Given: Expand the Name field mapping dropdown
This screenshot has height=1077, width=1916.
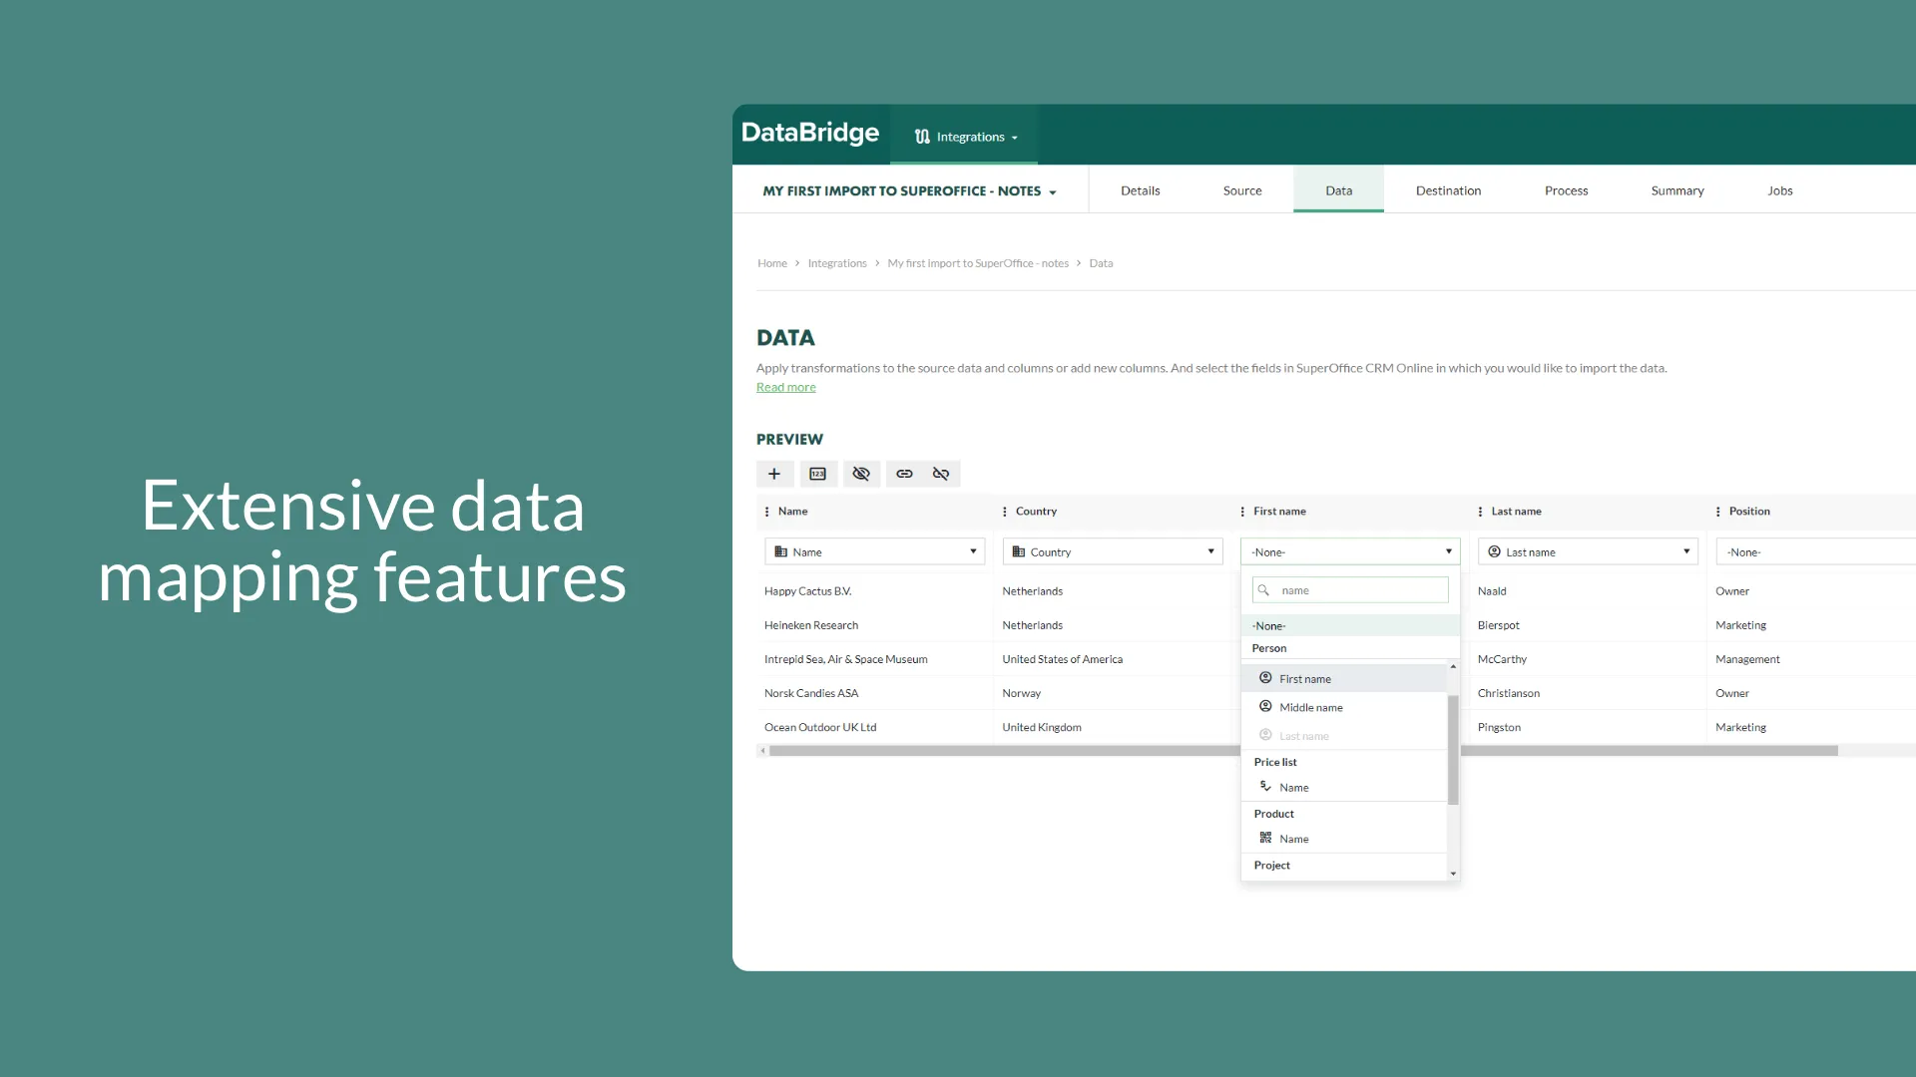Looking at the screenshot, I should point(874,551).
